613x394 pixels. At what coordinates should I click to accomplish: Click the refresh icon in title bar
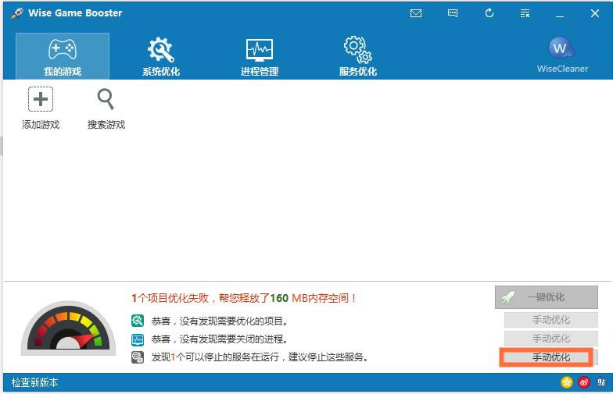coord(489,13)
